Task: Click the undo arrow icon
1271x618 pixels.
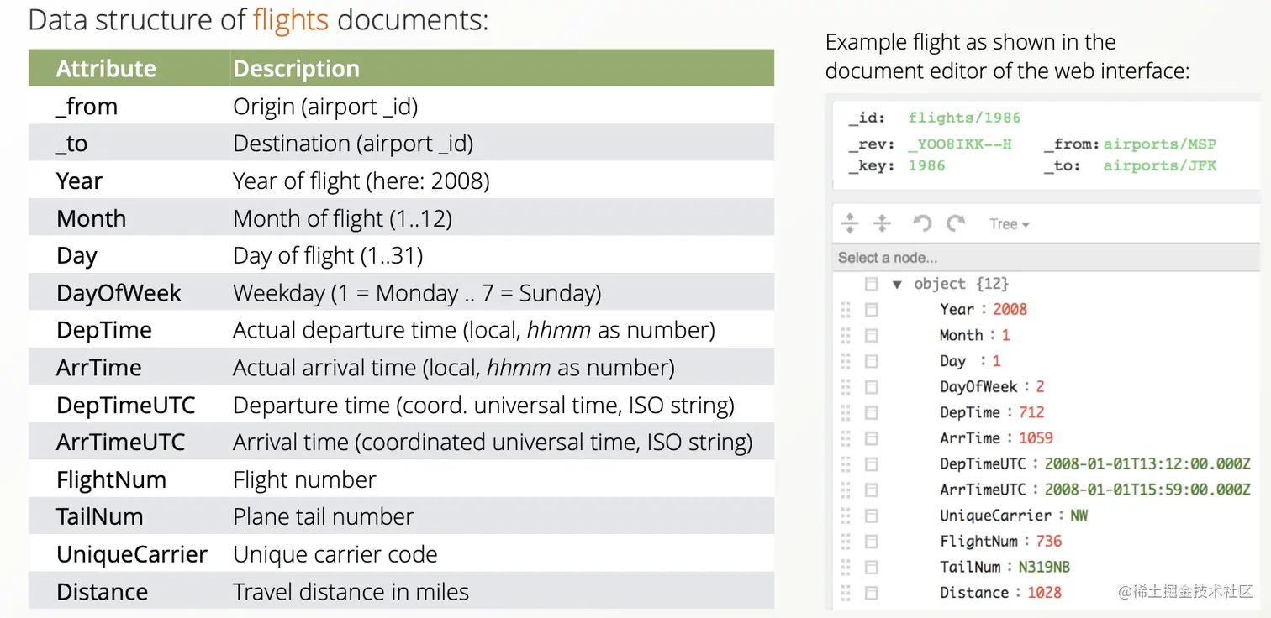Action: (921, 223)
